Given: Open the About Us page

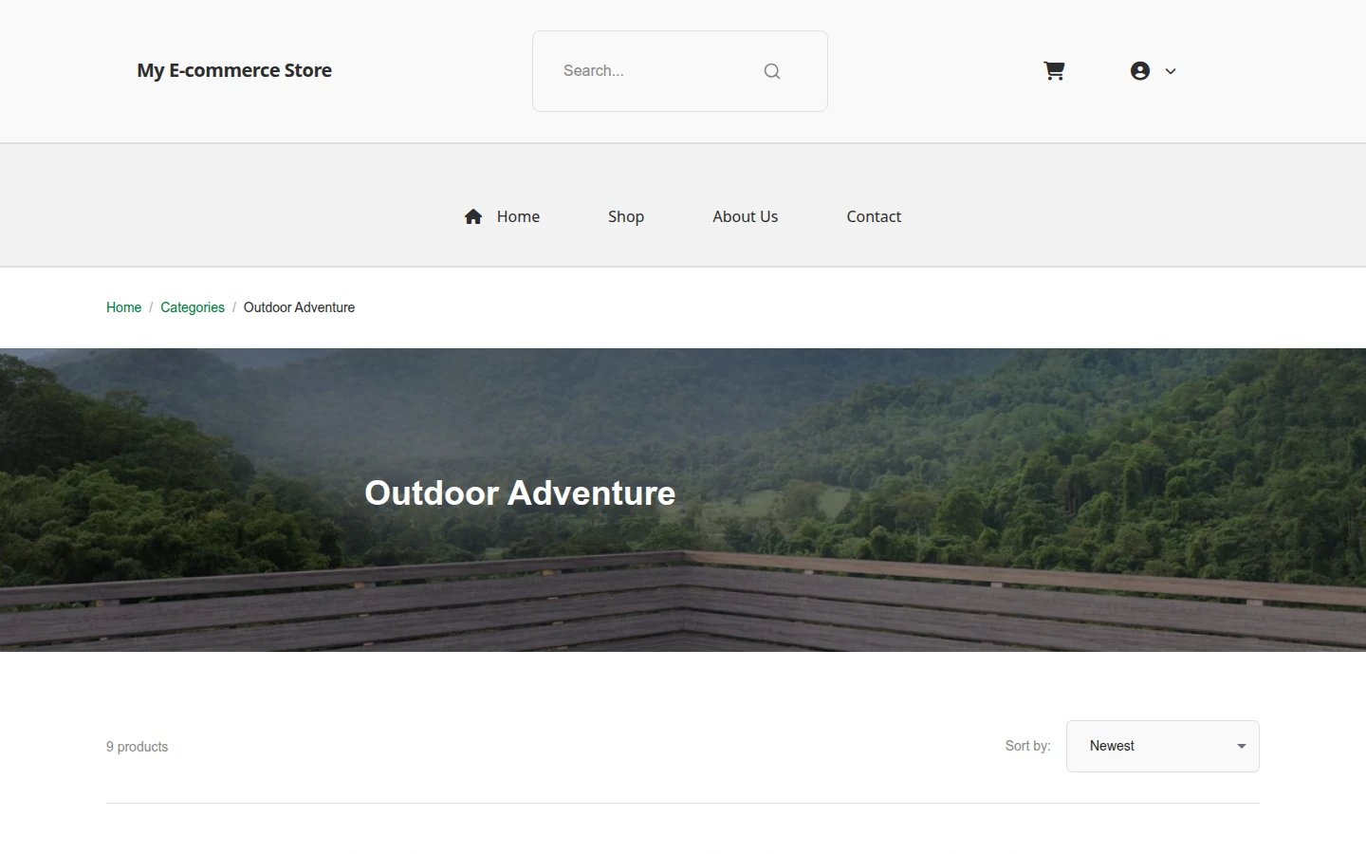Looking at the screenshot, I should point(746,216).
